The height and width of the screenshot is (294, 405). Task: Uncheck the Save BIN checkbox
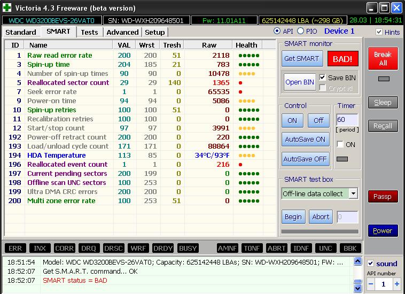(x=322, y=78)
